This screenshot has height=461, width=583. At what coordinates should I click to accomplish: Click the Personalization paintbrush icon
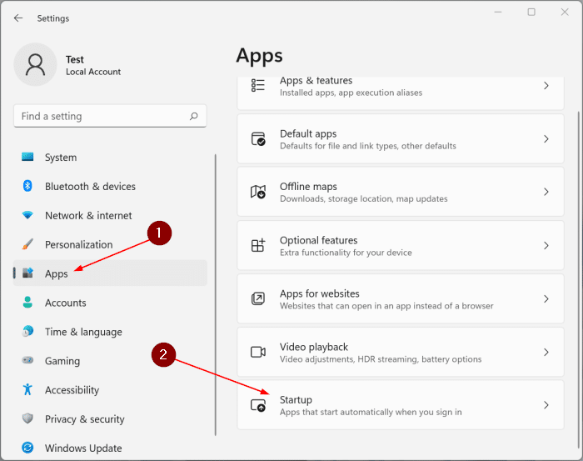click(x=27, y=244)
